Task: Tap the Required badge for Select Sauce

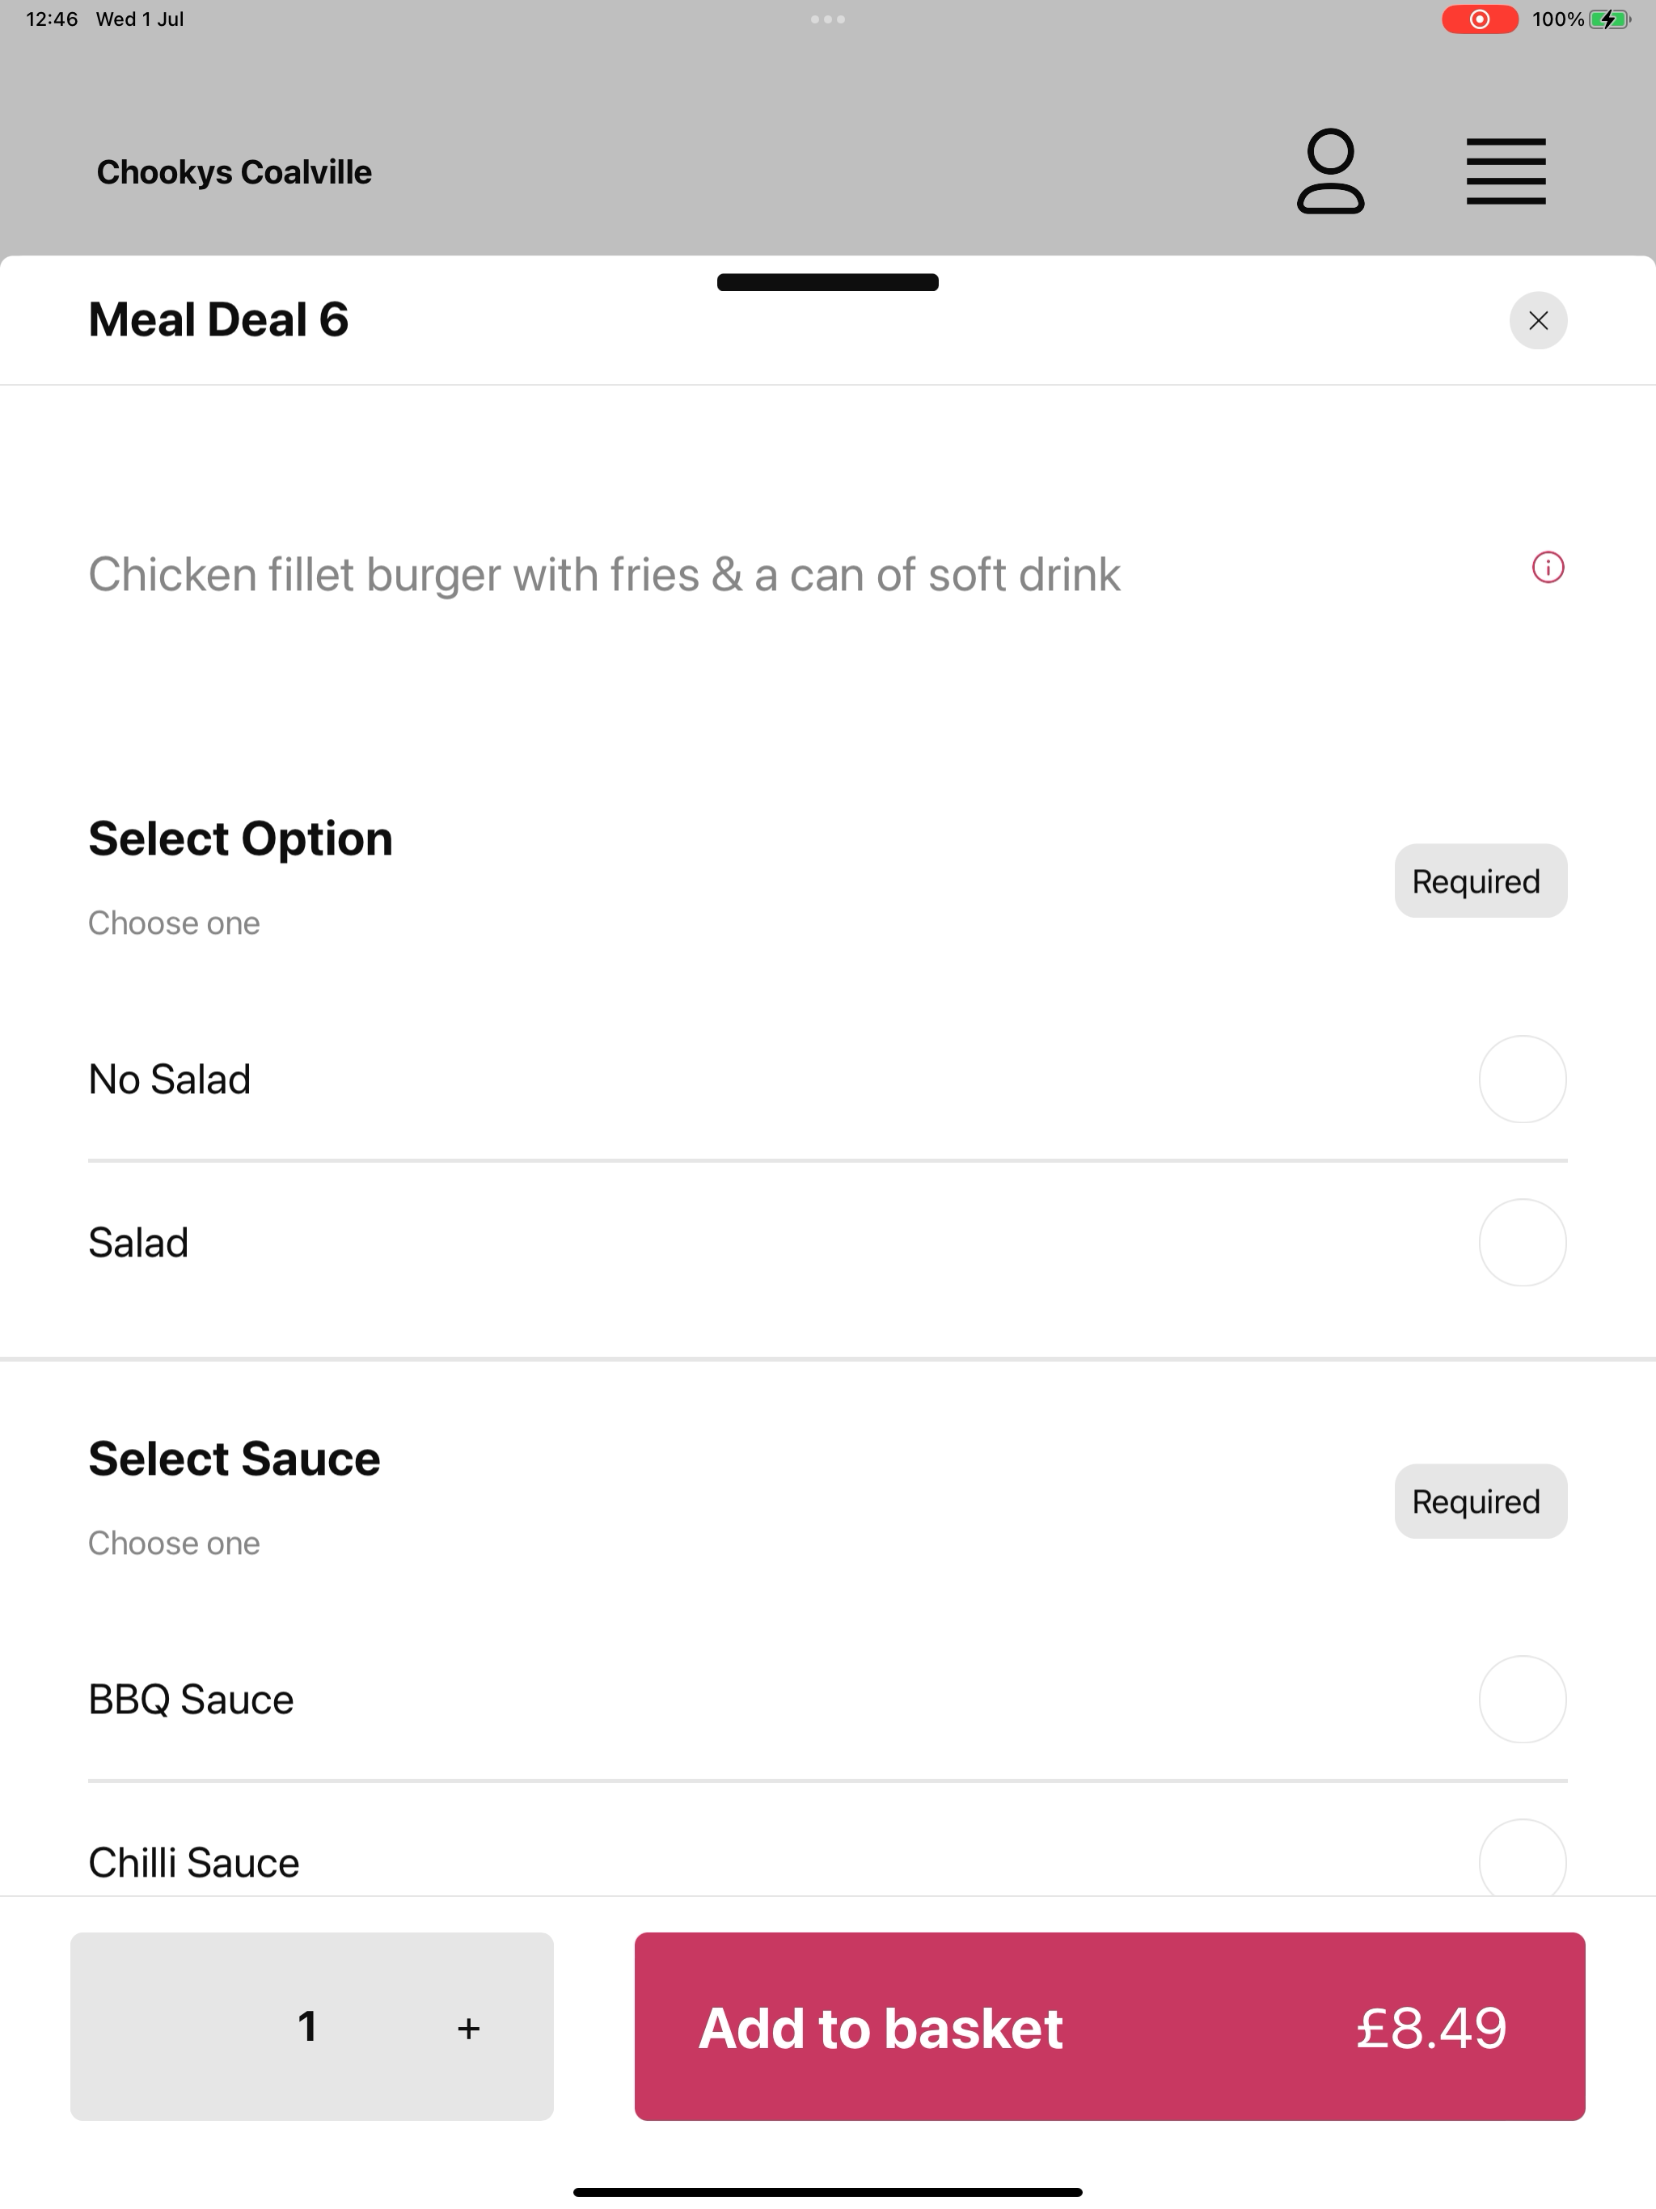Action: 1481,1501
